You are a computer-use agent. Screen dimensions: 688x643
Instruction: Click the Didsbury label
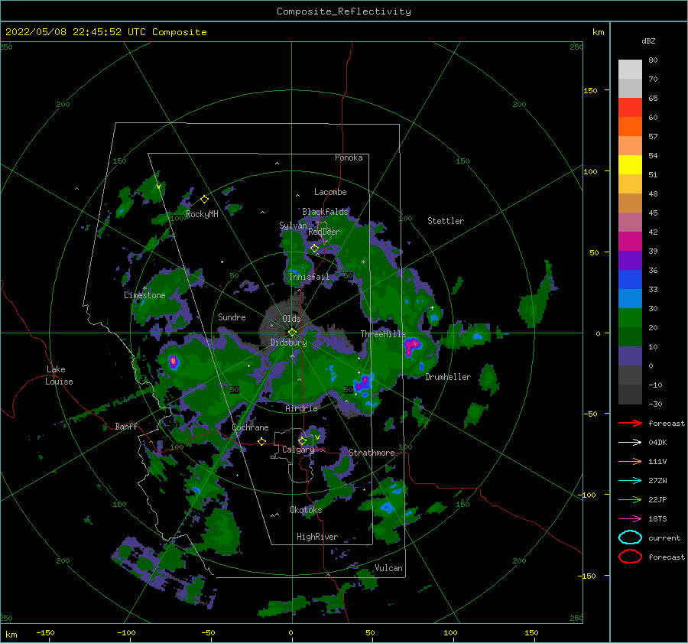pyautogui.click(x=289, y=343)
